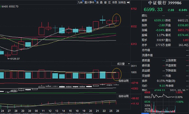
Task: Click 指标说明 beside the +6719 scale
Action: (123, 81)
